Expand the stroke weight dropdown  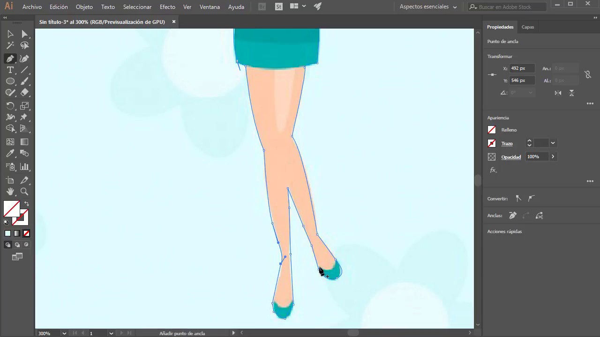(553, 143)
